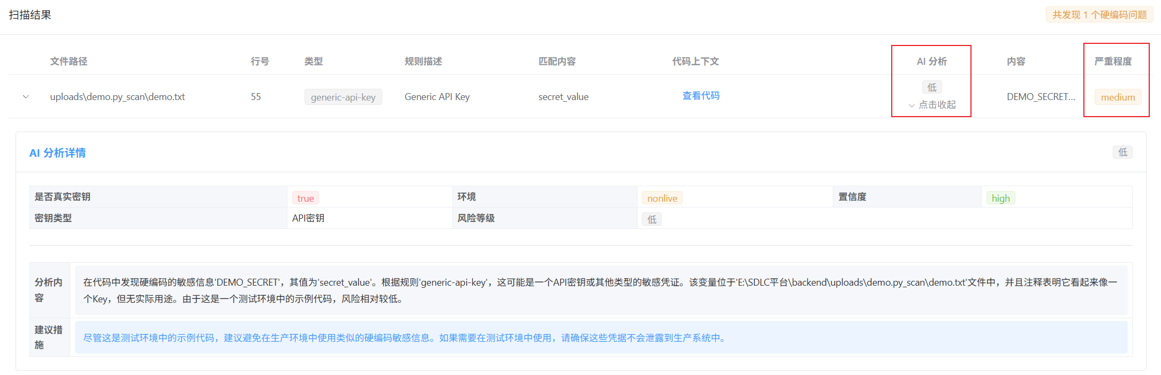Expand the row chevron beside the file path
This screenshot has width=1161, height=375.
click(26, 97)
